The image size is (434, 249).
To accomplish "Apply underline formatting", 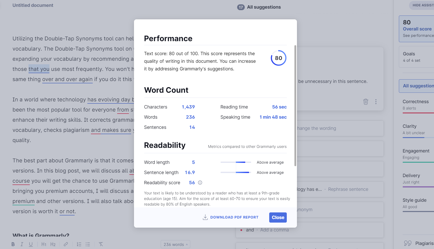I will pos(31,244).
